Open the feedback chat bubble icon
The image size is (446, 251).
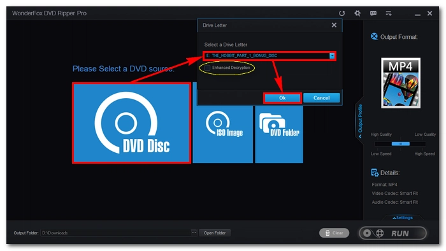(x=373, y=13)
